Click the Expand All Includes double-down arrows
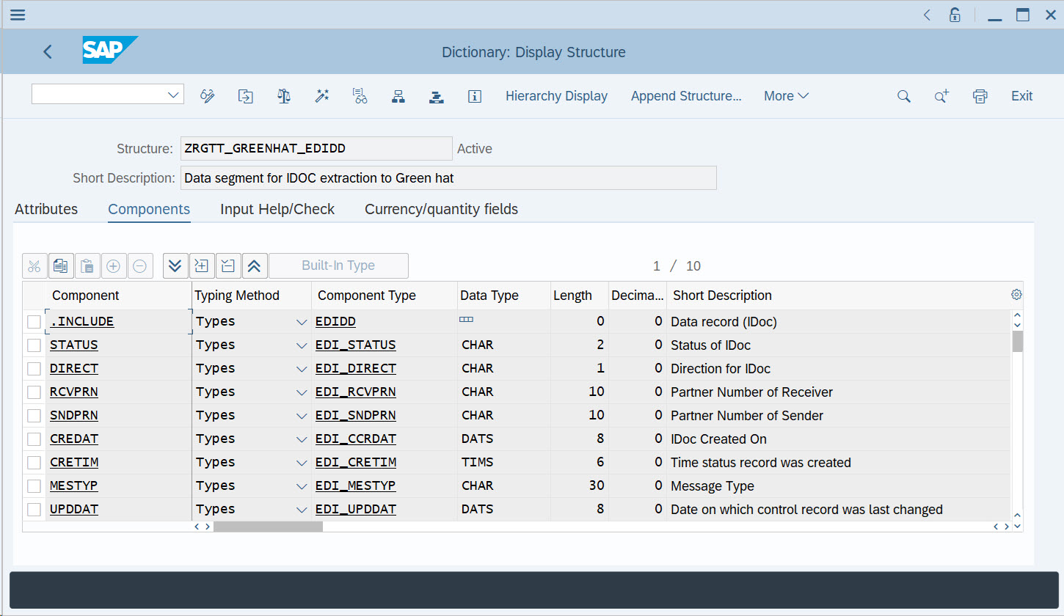This screenshot has height=616, width=1064. click(175, 265)
